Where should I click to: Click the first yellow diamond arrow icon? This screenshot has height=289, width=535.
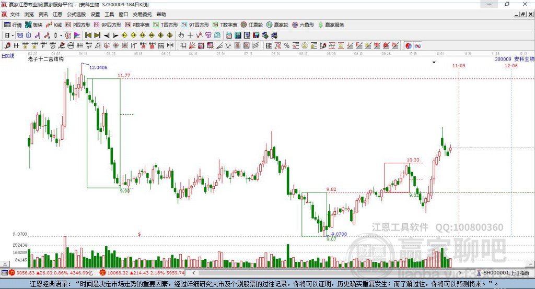[124, 35]
